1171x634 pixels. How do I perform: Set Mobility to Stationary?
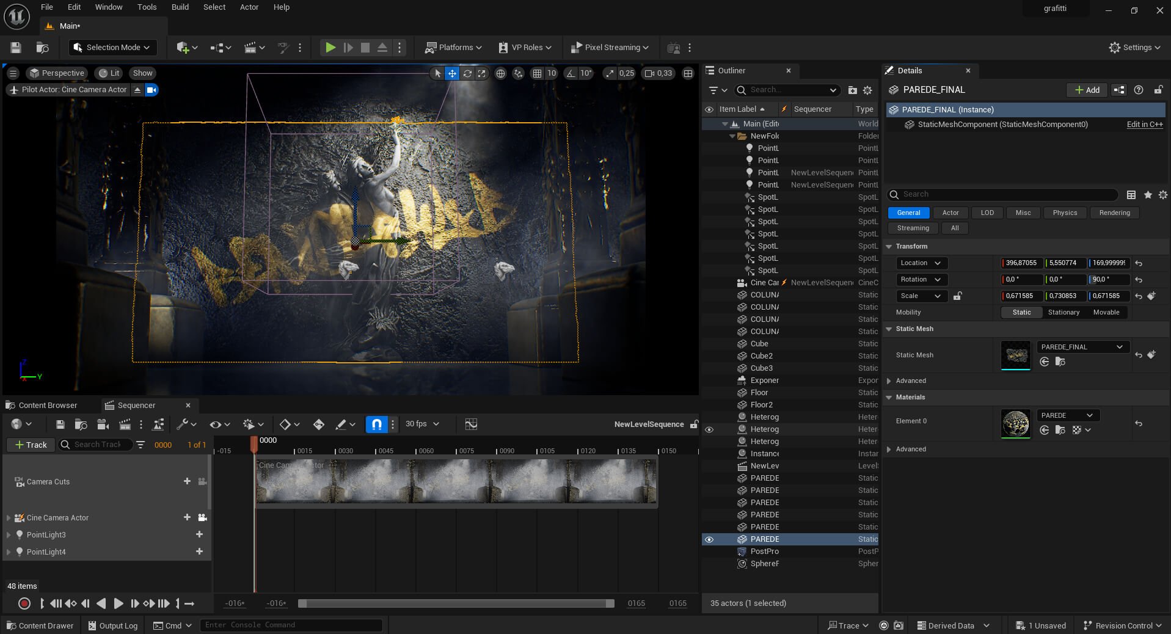[1063, 312]
